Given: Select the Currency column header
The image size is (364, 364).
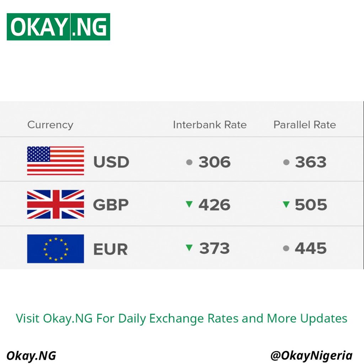Looking at the screenshot, I should tap(50, 125).
